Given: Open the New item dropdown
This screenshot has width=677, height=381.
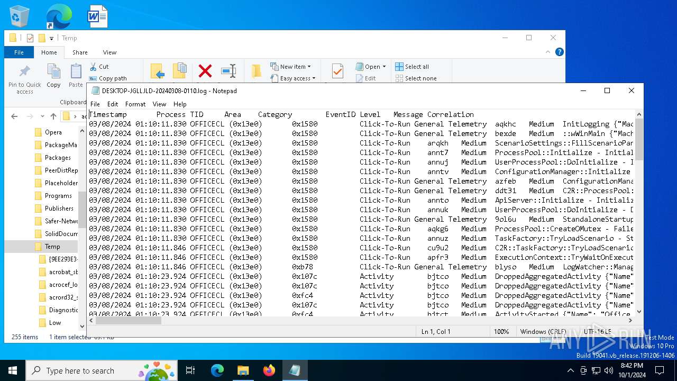Looking at the screenshot, I should [291, 67].
